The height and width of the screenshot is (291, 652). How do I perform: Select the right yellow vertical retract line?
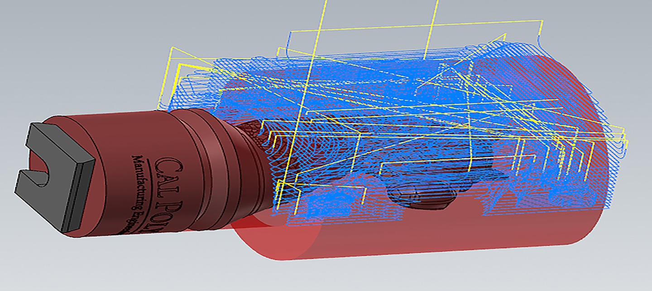coord(431,27)
